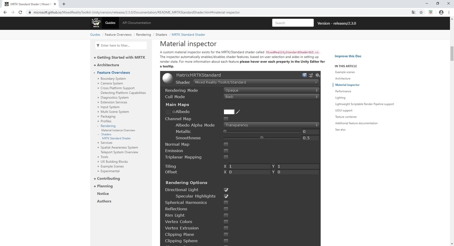
Task: Click the Albedo white color swatch
Action: pos(229,112)
